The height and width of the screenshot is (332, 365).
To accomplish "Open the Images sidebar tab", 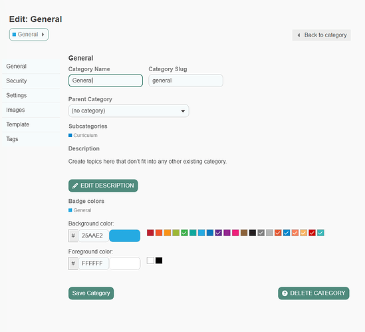I will [x=31, y=110].
